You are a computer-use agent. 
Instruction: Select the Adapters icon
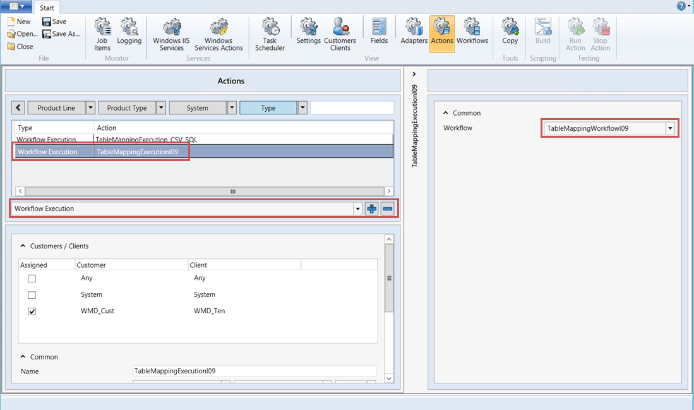(414, 33)
